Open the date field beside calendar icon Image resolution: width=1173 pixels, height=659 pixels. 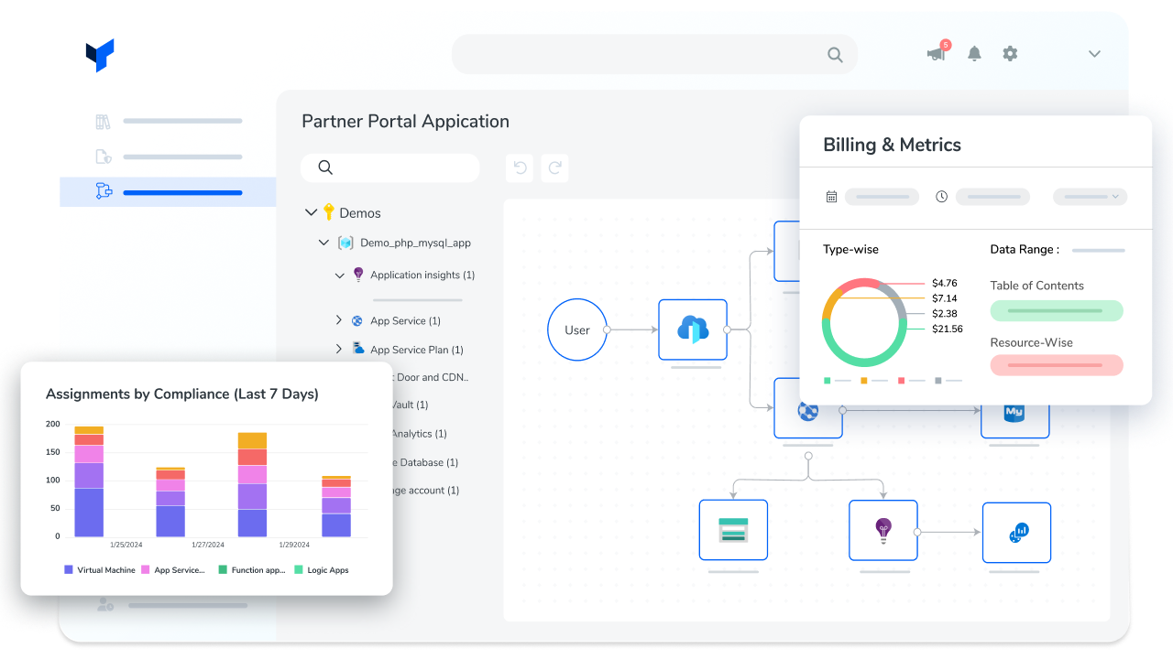click(x=882, y=197)
